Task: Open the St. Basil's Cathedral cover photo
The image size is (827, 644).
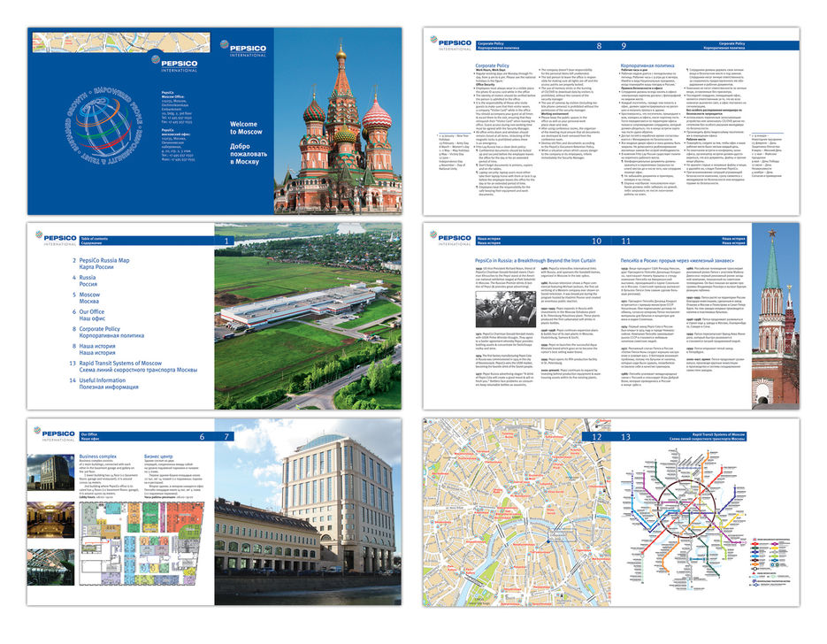Action: tap(338, 121)
